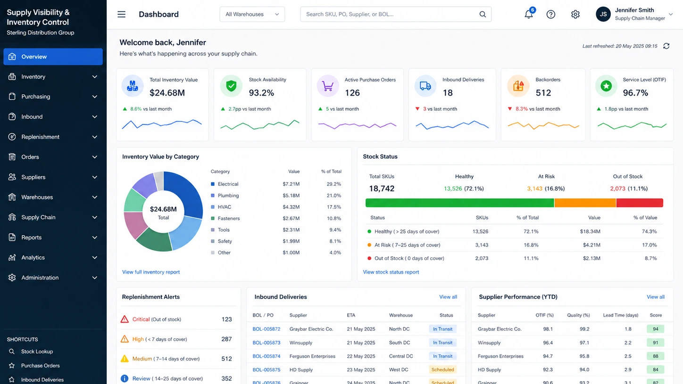Expand the Suppliers sidebar menu
The height and width of the screenshot is (384, 683).
point(53,177)
